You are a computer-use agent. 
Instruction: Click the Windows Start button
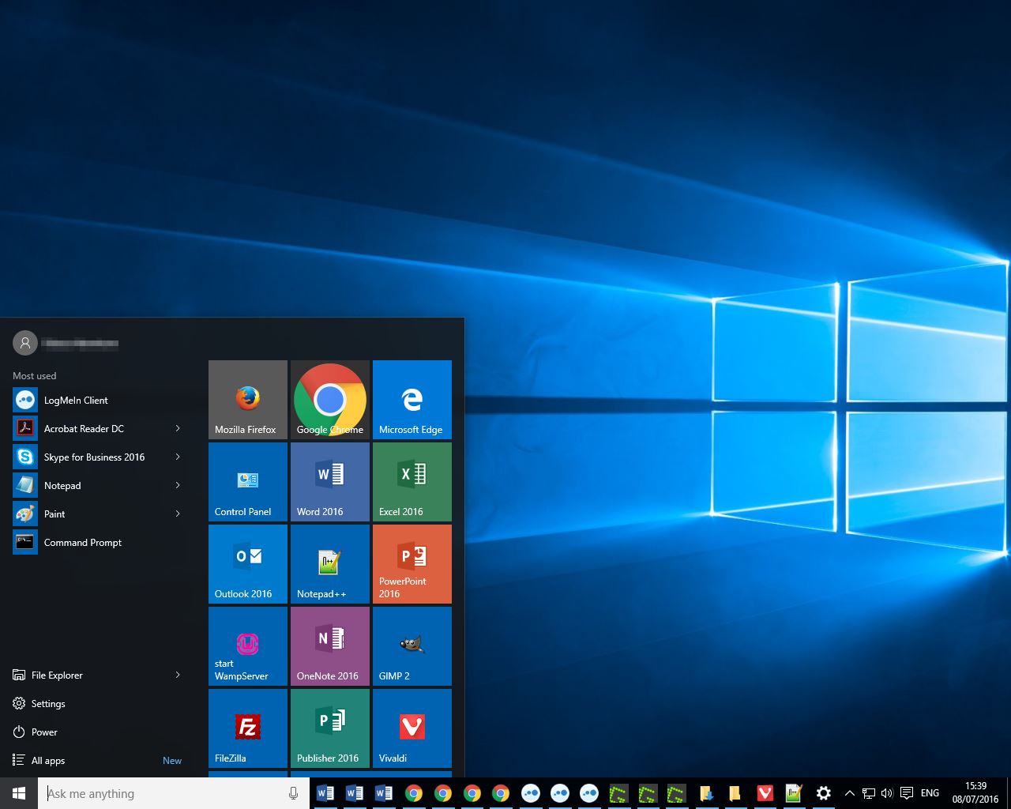(19, 793)
